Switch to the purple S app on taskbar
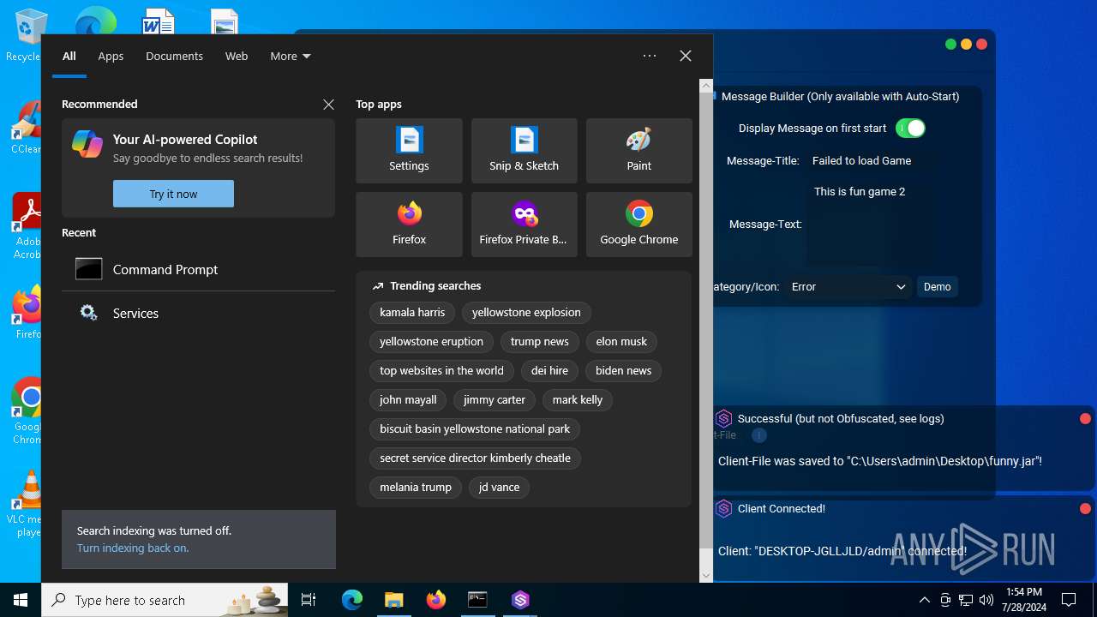Image resolution: width=1097 pixels, height=617 pixels. tap(520, 600)
